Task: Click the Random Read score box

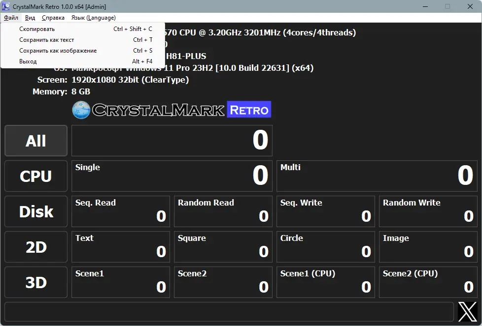Action: pos(223,211)
